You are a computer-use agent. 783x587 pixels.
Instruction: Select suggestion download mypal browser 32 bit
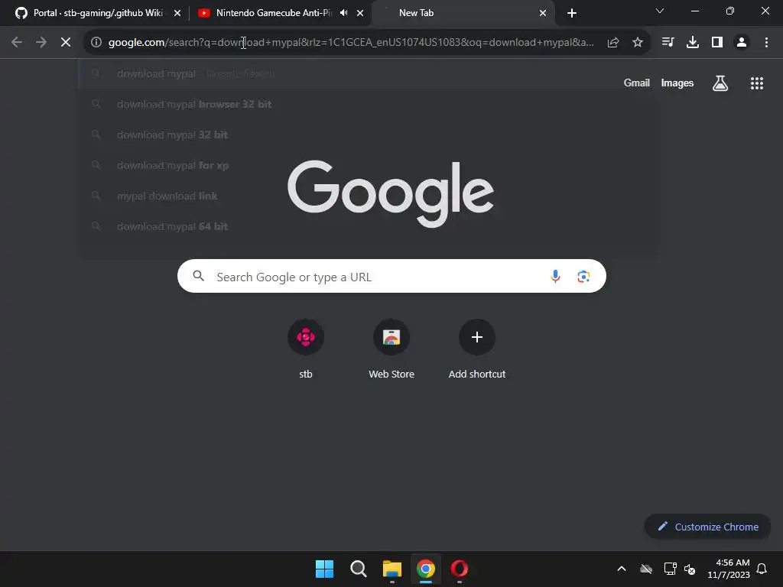[x=368, y=104]
